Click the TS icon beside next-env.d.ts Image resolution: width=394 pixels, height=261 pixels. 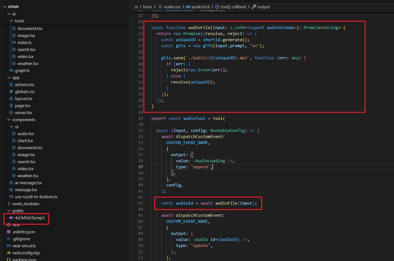(x=9, y=246)
